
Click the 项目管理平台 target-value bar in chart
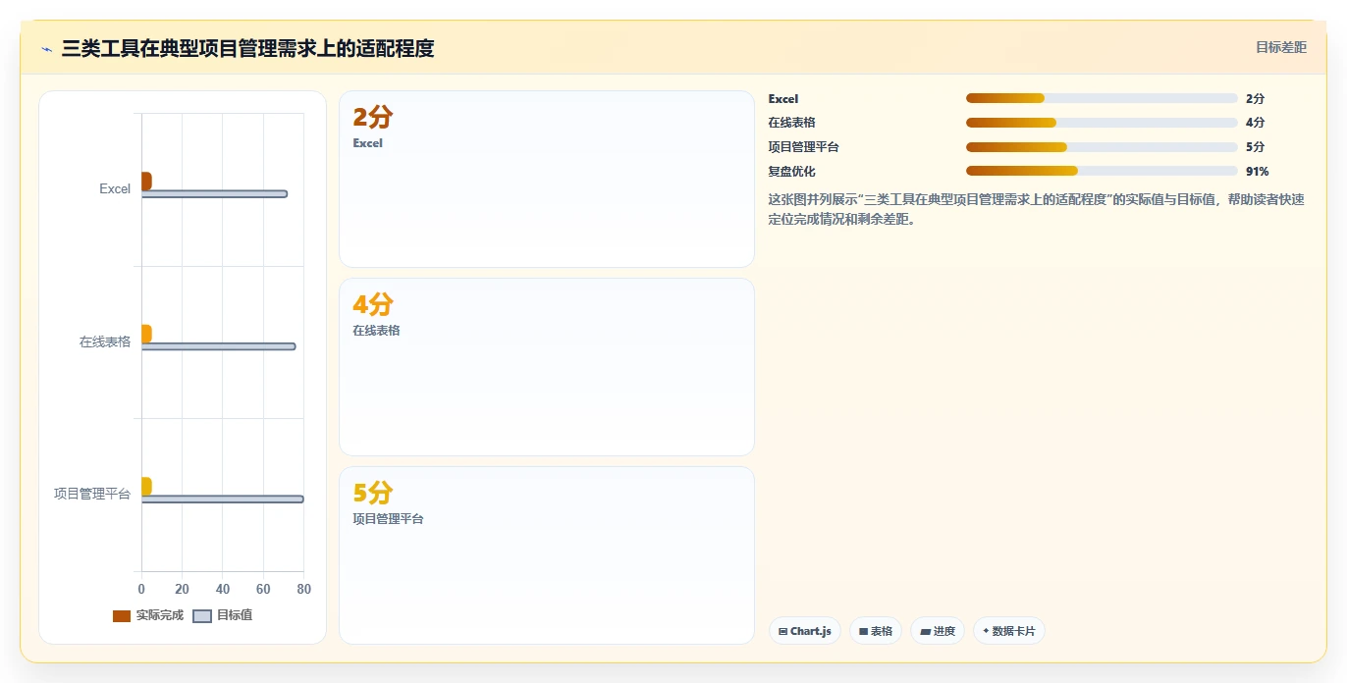pos(223,499)
